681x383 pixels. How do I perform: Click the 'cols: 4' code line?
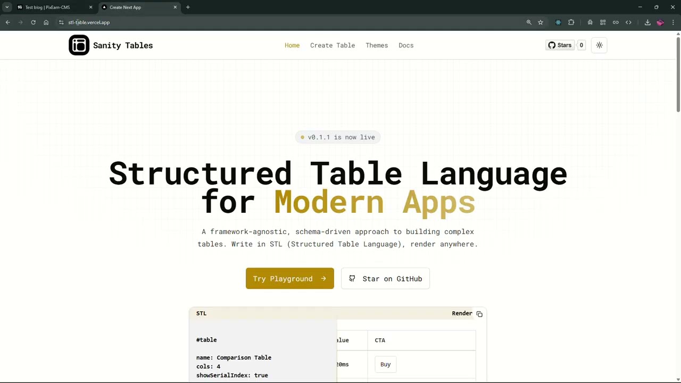(x=208, y=367)
